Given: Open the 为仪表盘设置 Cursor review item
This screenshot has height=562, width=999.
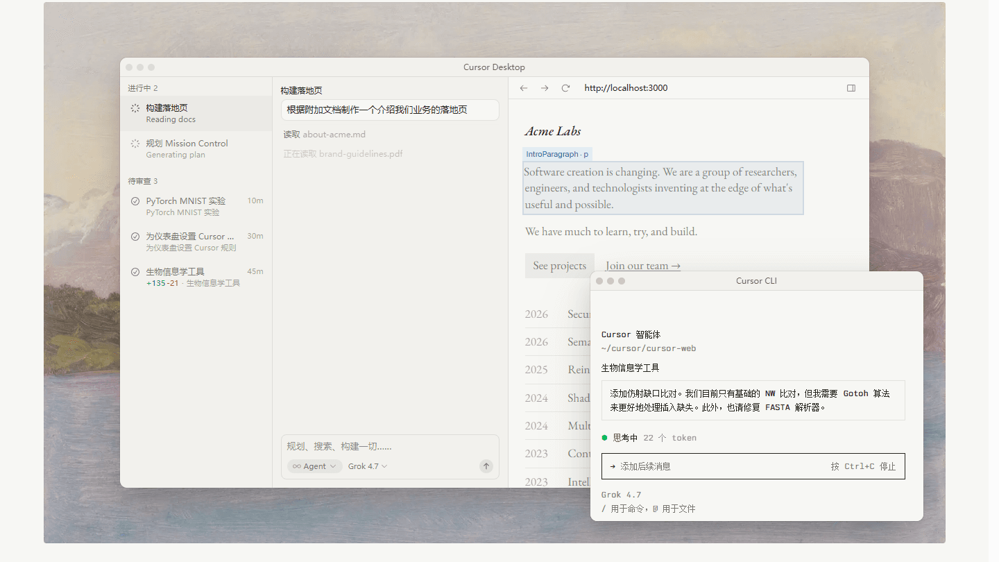Looking at the screenshot, I should (x=196, y=241).
